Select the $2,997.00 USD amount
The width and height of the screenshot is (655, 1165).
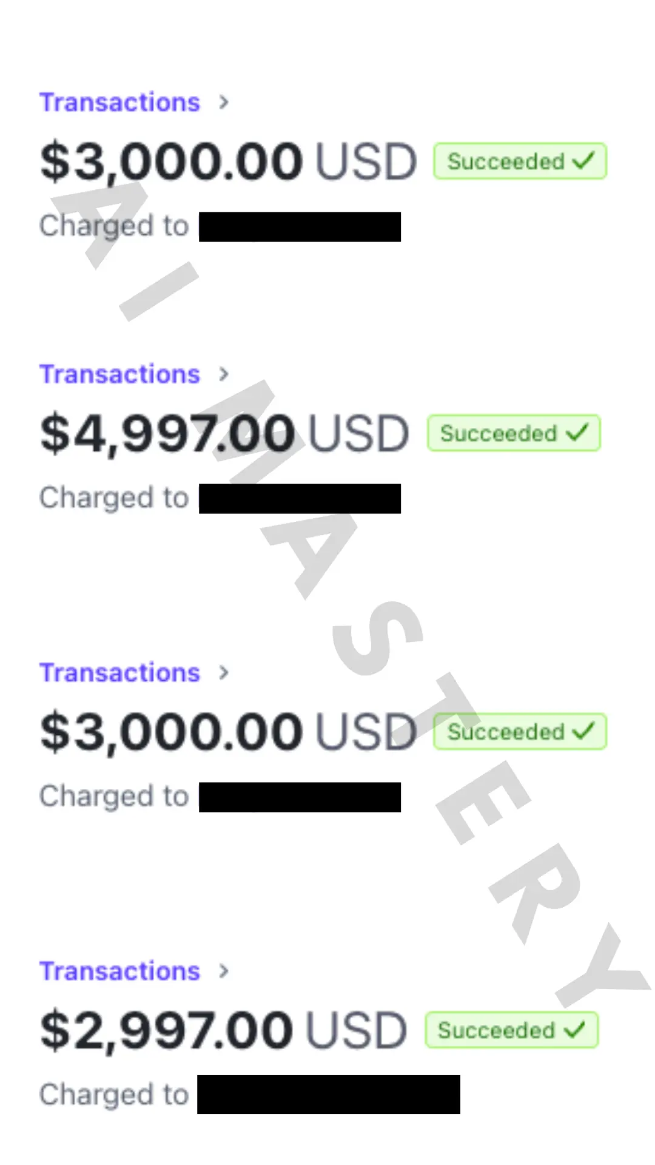coord(223,1030)
